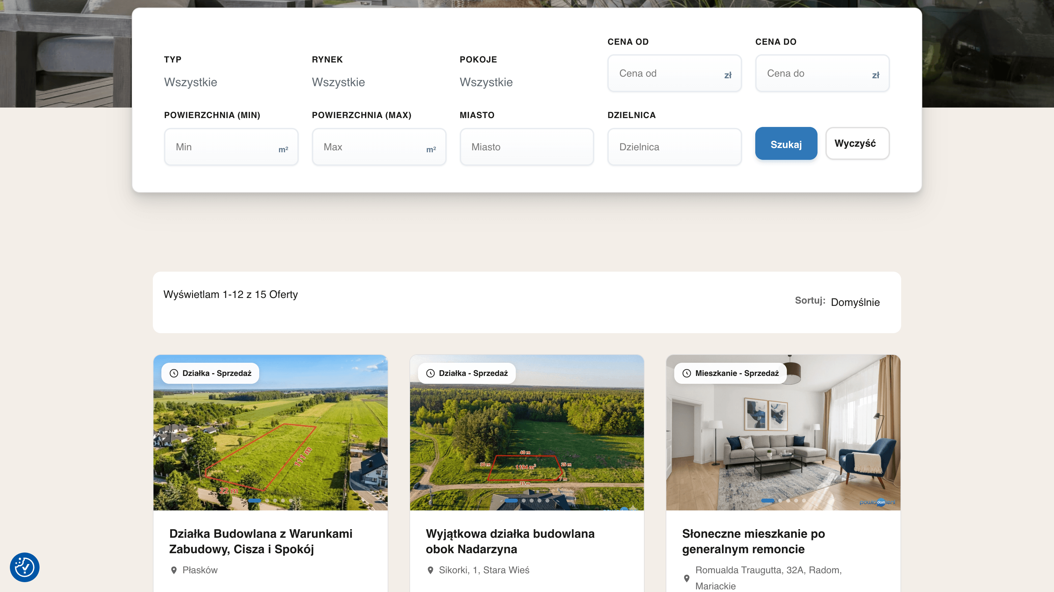Click the Powierzchnia Max area field
1054x592 pixels.
(379, 147)
